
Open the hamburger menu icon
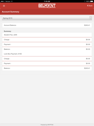4,6
